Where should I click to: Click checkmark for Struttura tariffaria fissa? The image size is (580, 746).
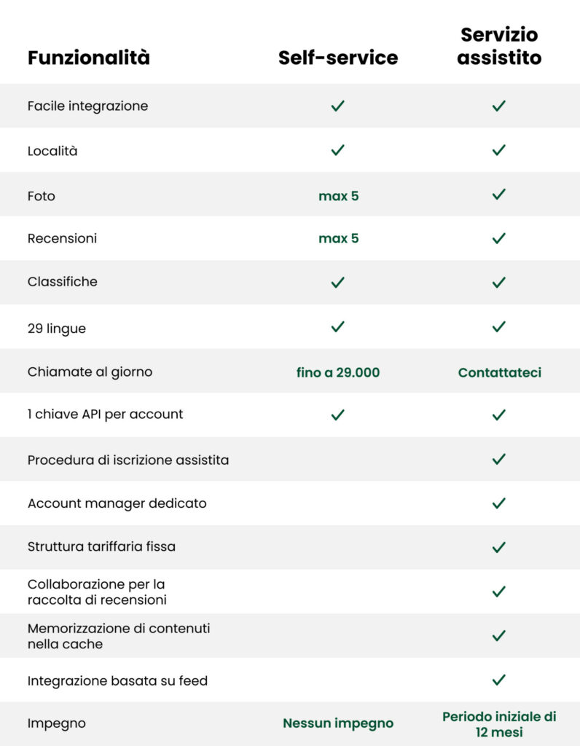pos(498,547)
